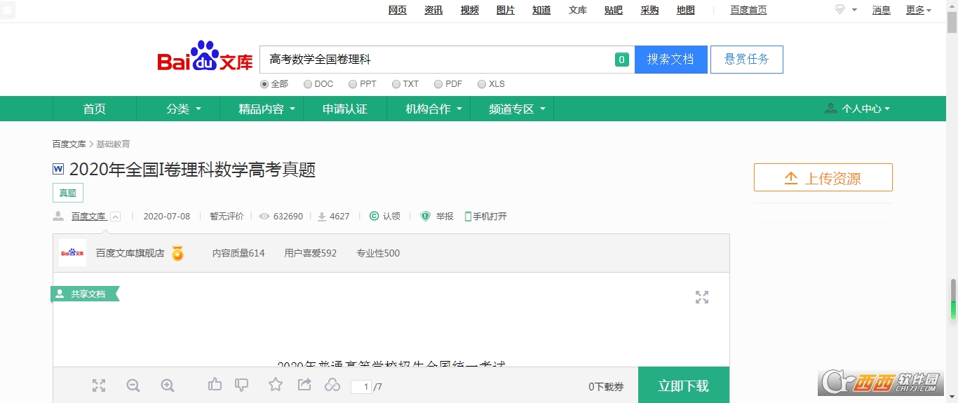Go to 资讯 in top bar
958x403 pixels.
pos(433,10)
